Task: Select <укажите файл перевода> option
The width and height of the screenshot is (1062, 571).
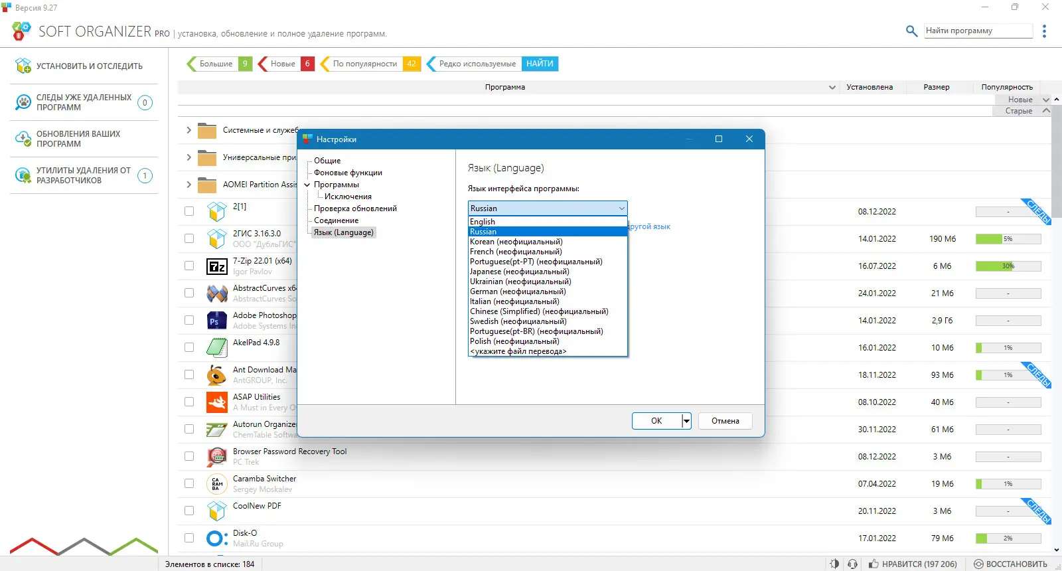Action: coord(548,351)
